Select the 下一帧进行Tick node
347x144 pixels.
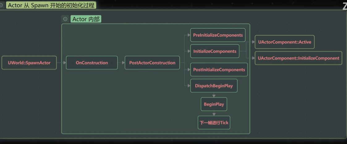coord(214,123)
